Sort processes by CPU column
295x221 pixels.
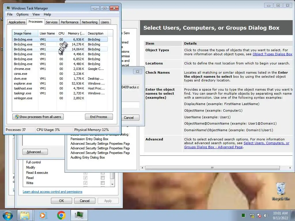[61, 33]
